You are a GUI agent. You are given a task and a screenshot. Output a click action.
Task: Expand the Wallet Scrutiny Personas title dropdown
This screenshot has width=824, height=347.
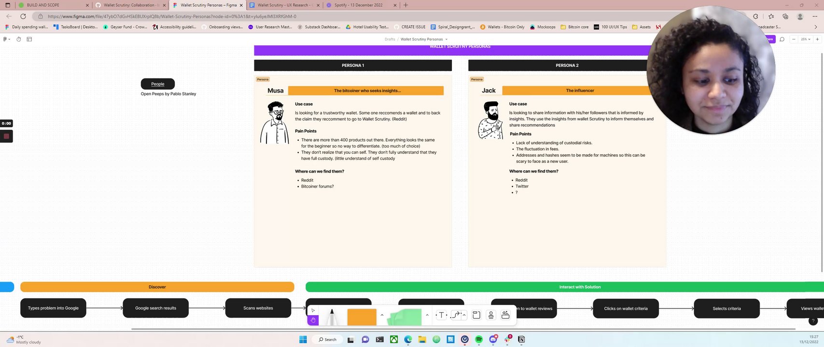(x=446, y=40)
